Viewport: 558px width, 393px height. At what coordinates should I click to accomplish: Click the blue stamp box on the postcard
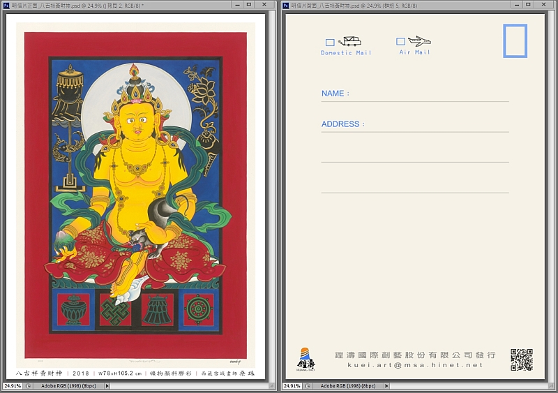tap(515, 40)
